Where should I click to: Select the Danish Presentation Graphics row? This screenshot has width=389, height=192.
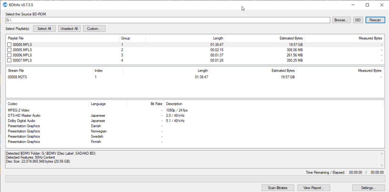click(x=194, y=126)
